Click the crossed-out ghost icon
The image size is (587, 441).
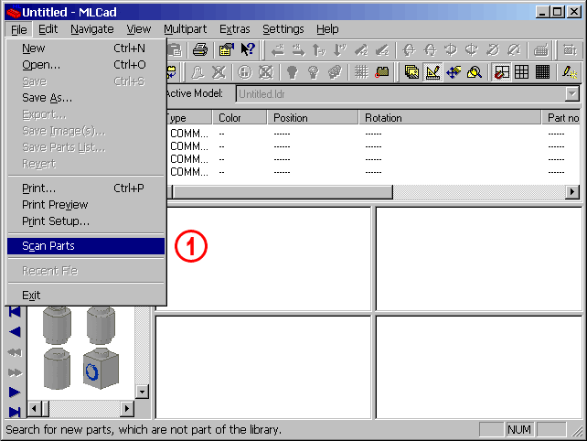click(x=219, y=72)
